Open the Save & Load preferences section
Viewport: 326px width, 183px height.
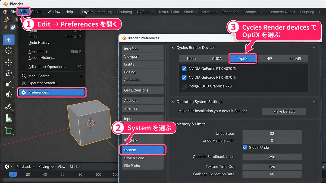point(143,158)
